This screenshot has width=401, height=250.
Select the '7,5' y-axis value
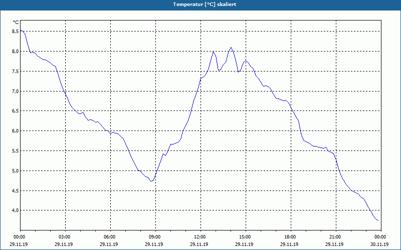pyautogui.click(x=16, y=71)
